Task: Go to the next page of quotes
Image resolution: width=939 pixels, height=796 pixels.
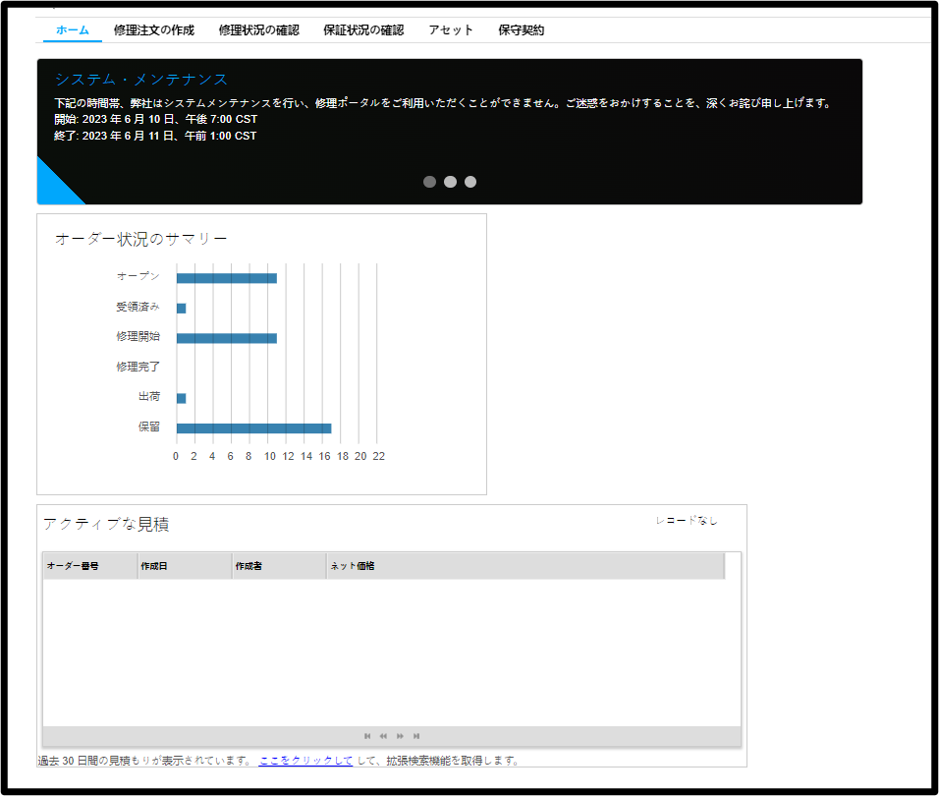Action: [x=400, y=736]
